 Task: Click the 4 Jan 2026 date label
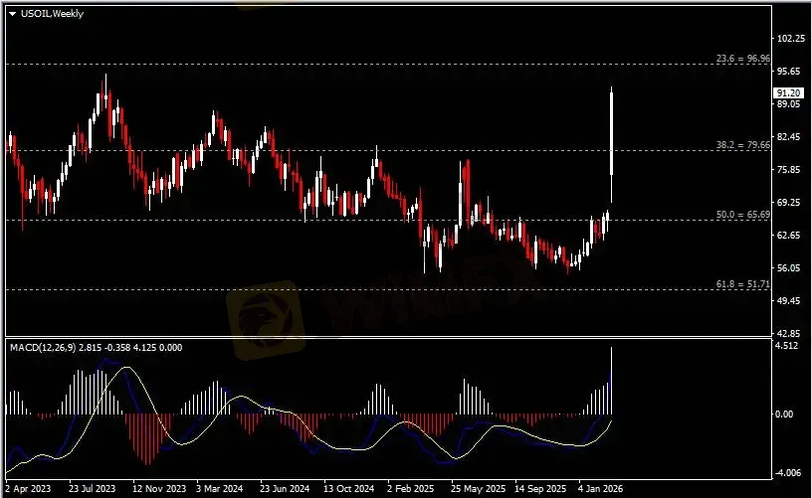pyautogui.click(x=601, y=489)
